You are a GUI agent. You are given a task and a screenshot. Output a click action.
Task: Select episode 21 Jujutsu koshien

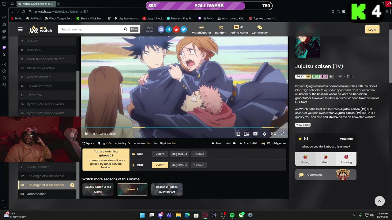coord(47,167)
